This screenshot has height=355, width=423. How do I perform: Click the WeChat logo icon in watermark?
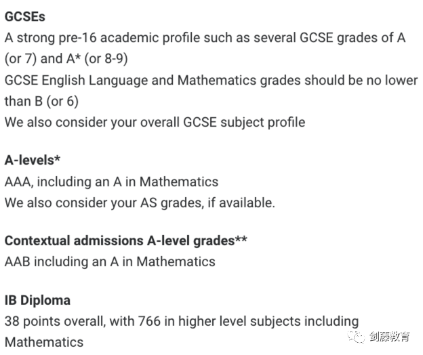tap(356, 337)
